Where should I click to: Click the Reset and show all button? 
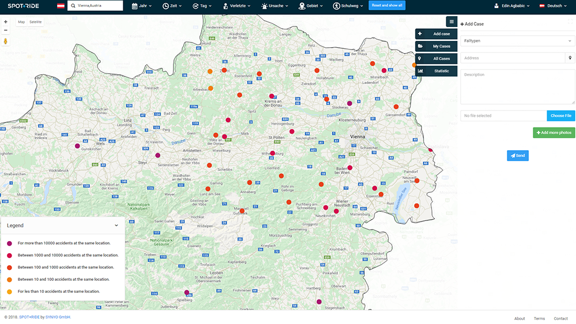coord(387,6)
